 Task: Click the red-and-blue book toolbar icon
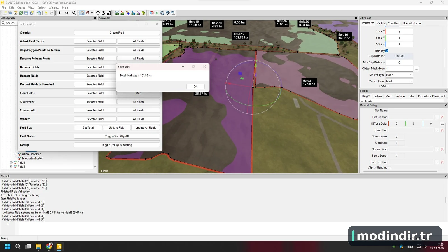pyautogui.click(x=152, y=13)
